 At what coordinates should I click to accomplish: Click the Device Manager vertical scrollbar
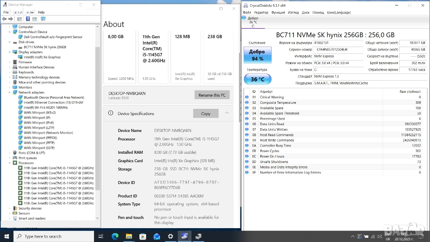point(97,118)
